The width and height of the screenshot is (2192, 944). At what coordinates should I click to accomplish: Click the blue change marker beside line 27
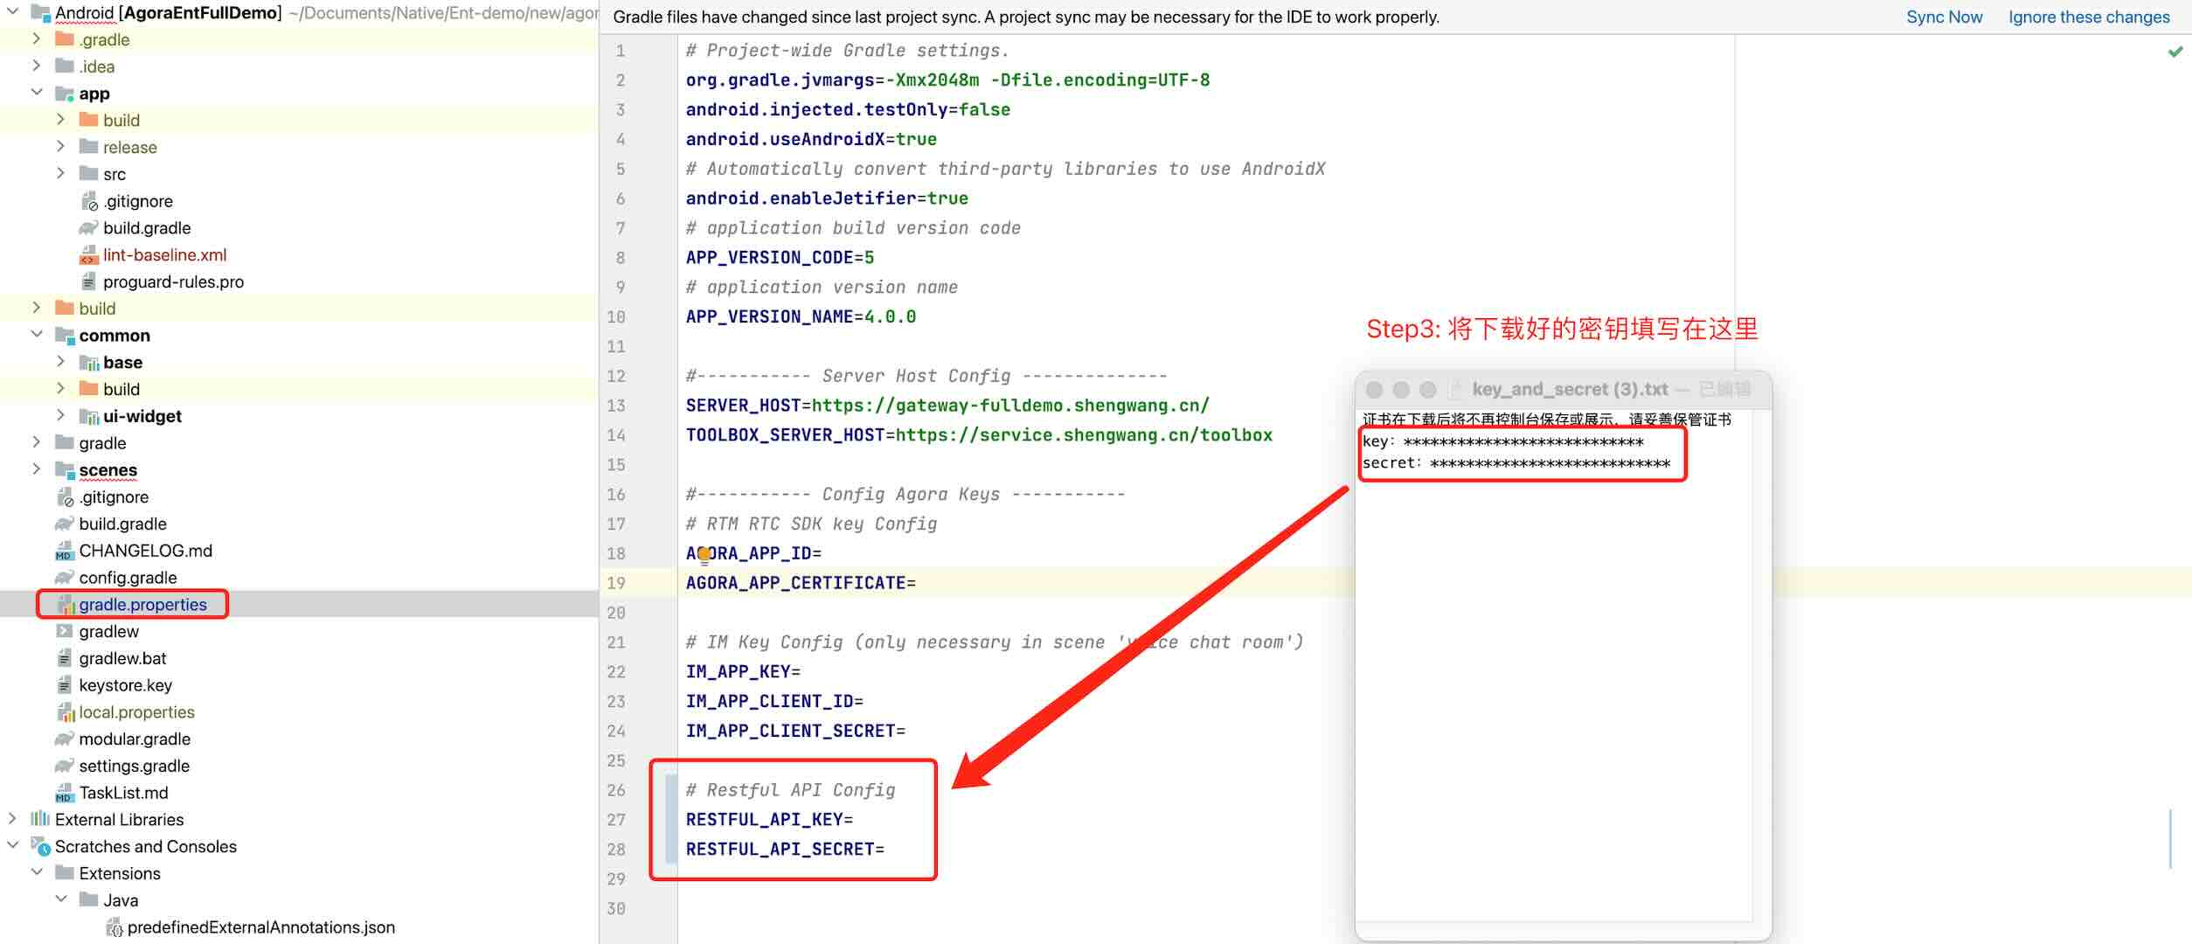click(x=670, y=820)
